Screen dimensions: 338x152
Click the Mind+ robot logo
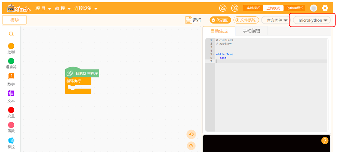[19, 8]
